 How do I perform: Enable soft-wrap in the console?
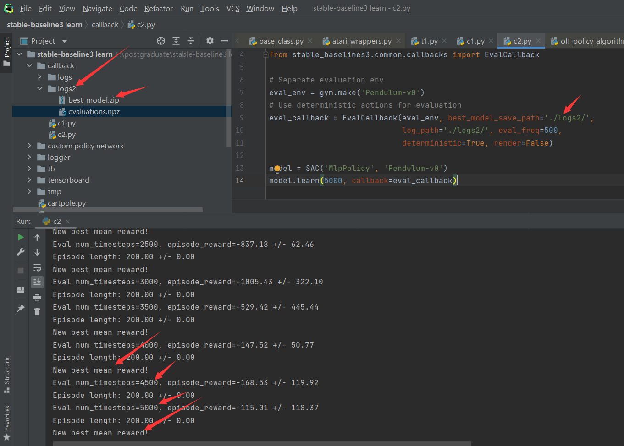pyautogui.click(x=37, y=267)
